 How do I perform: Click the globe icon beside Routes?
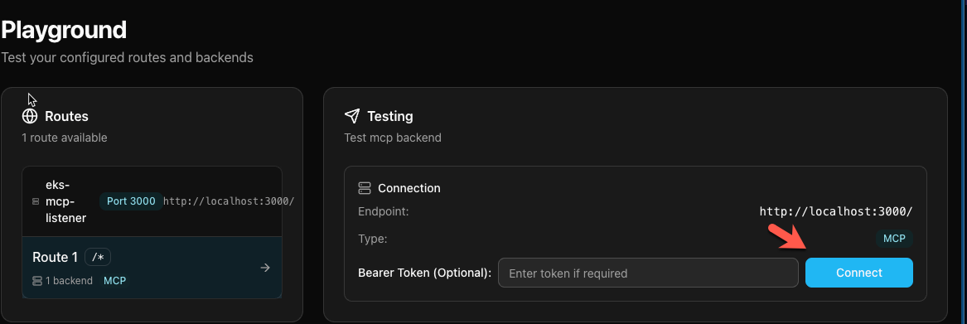pyautogui.click(x=30, y=116)
